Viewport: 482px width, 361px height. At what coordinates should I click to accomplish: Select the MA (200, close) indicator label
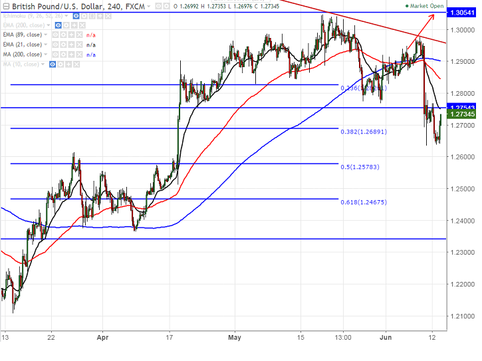[23, 55]
